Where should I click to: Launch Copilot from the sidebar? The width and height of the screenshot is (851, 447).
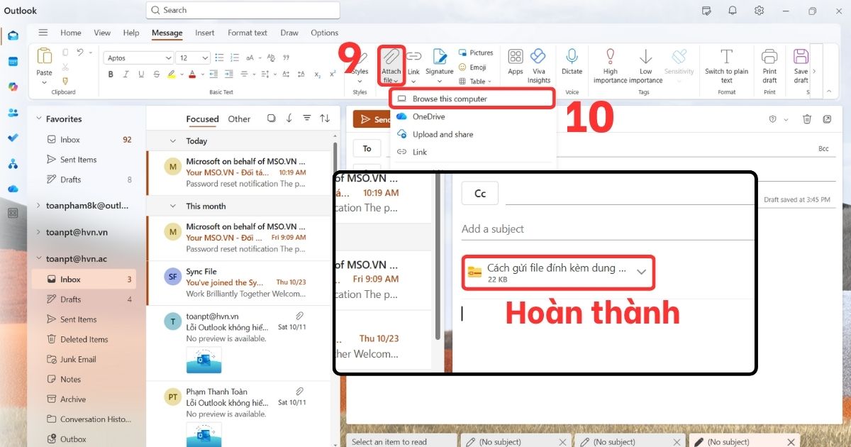click(13, 87)
